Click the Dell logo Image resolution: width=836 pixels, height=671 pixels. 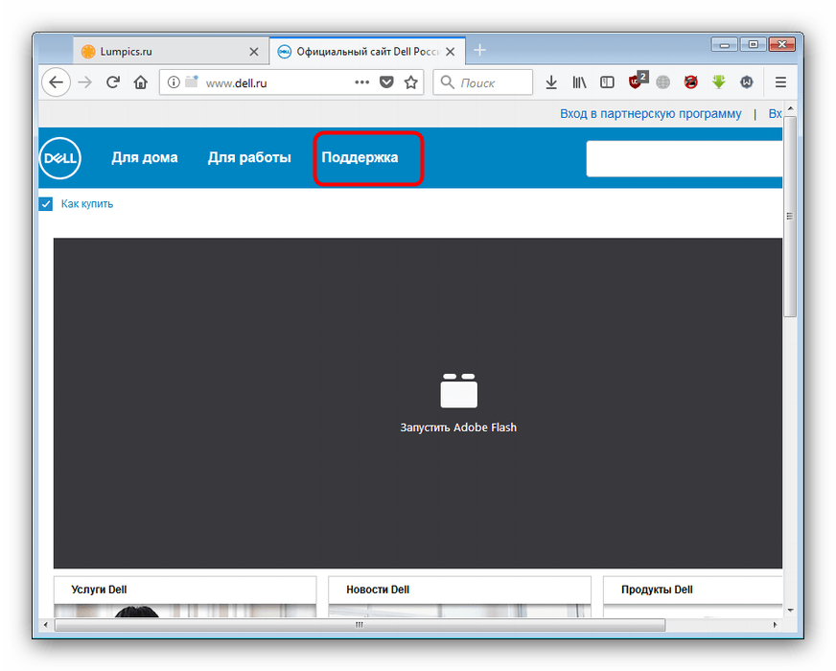click(60, 158)
